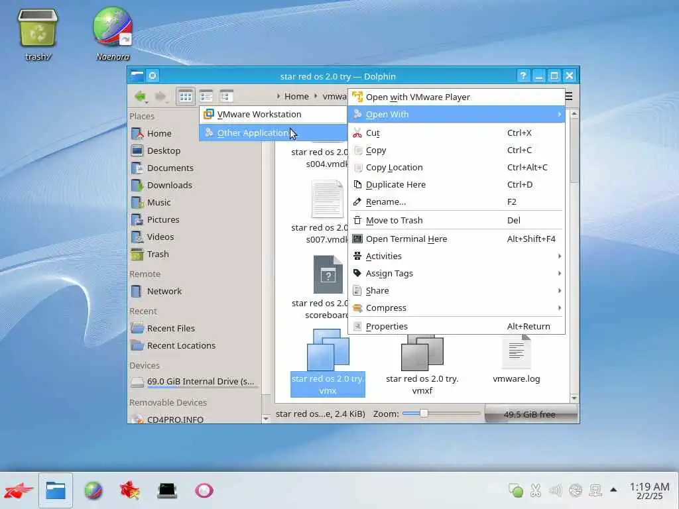
Task: Click the red star bookmark taskbar icon
Action: [129, 490]
